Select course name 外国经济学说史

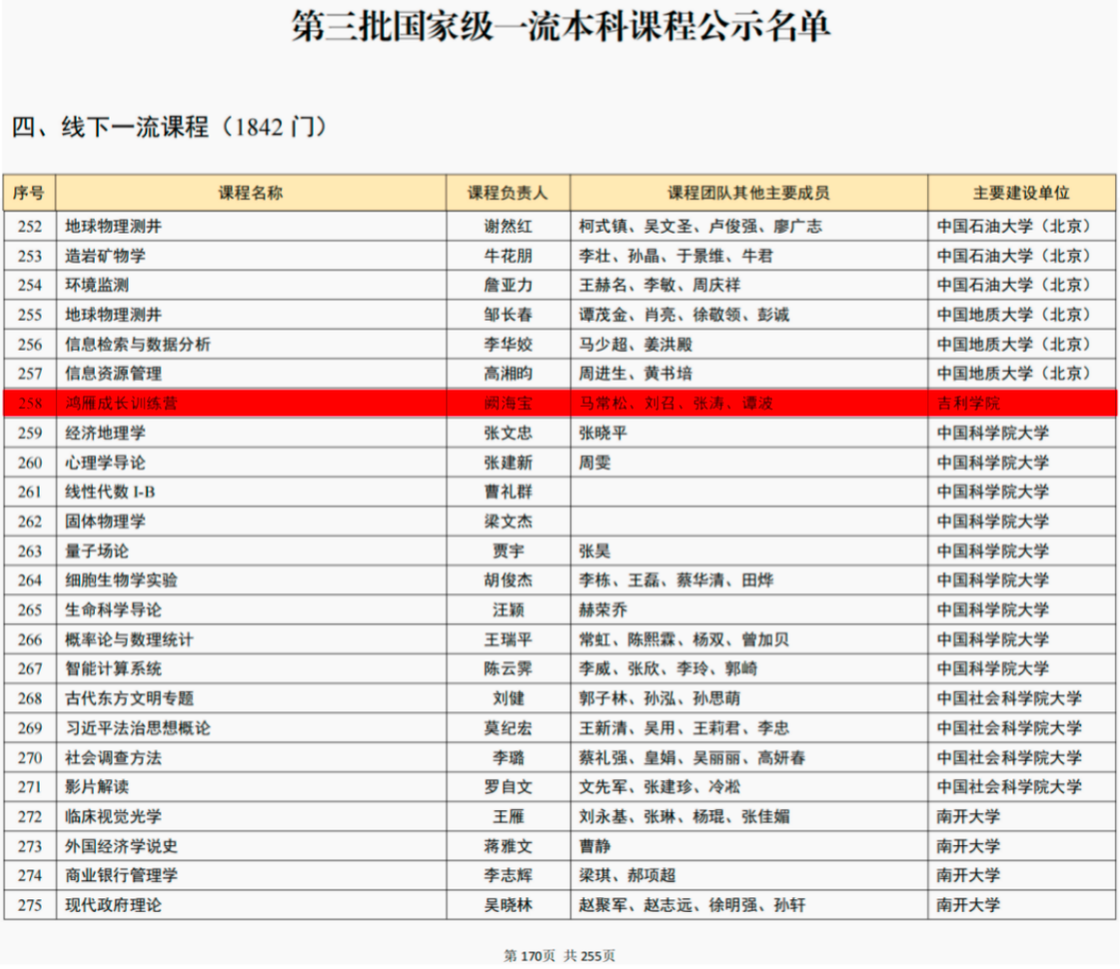121,847
